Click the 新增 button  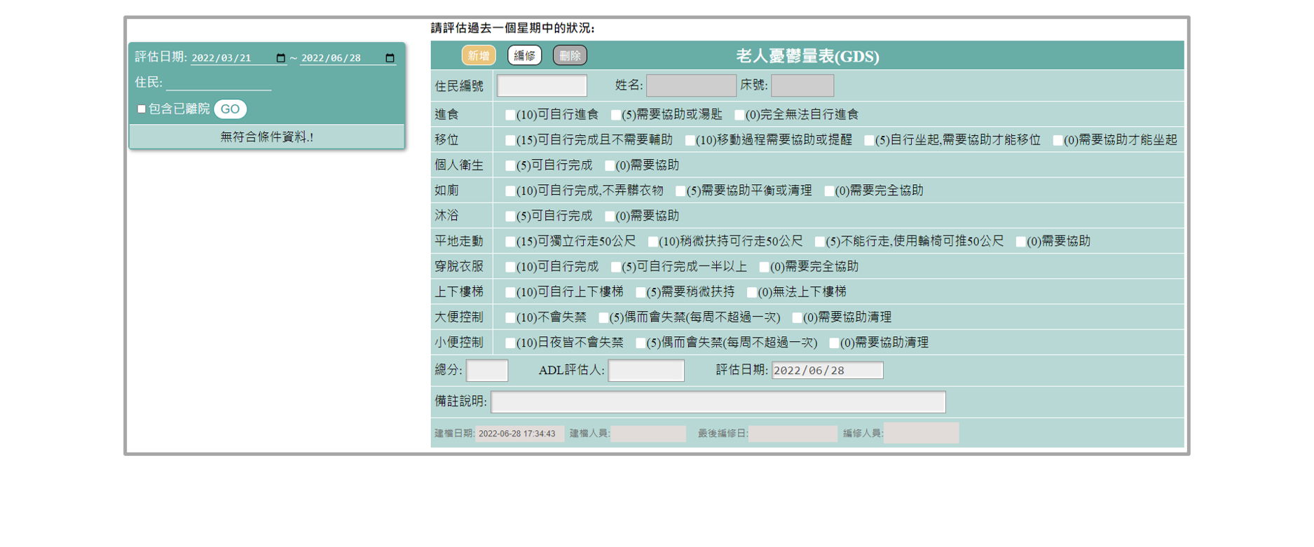tap(479, 55)
